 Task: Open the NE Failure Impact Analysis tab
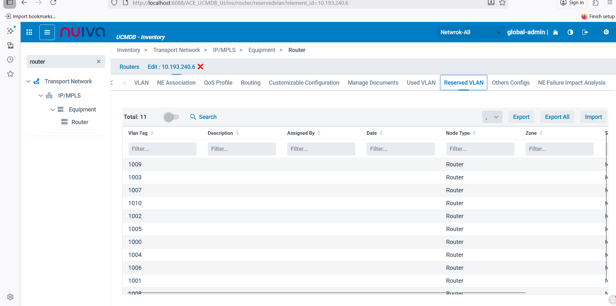(x=571, y=83)
